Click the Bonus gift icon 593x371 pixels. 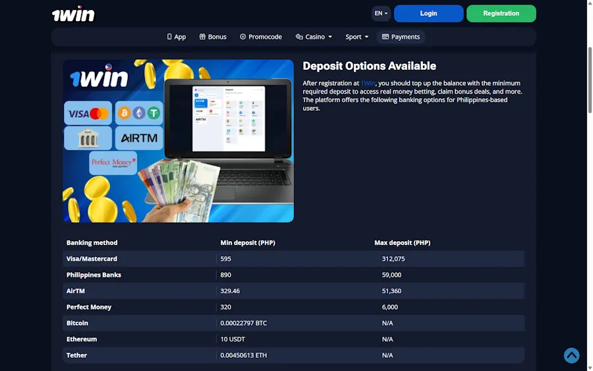click(x=202, y=37)
